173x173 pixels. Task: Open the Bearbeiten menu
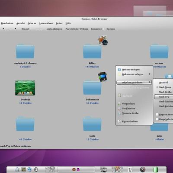(7, 23)
